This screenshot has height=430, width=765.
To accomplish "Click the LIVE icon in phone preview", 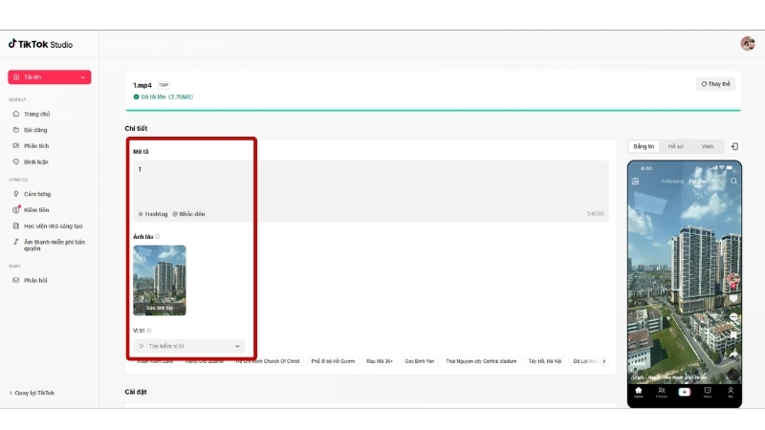I will [635, 181].
